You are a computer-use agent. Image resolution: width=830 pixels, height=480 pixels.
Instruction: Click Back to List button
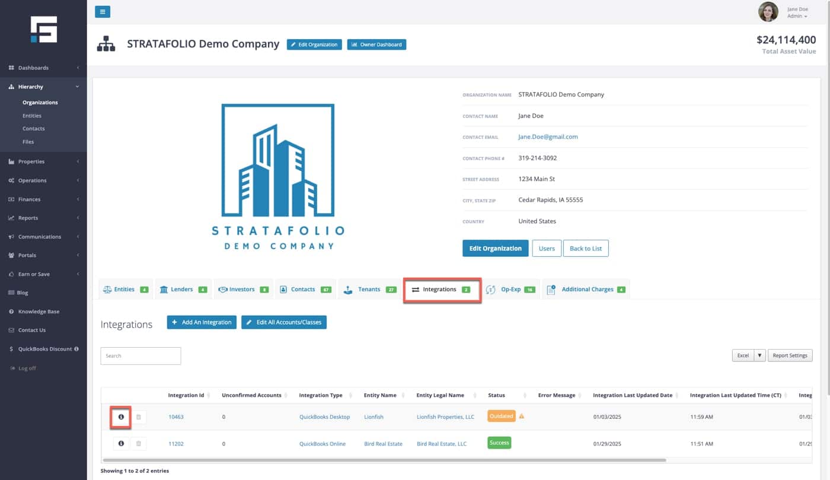click(586, 249)
